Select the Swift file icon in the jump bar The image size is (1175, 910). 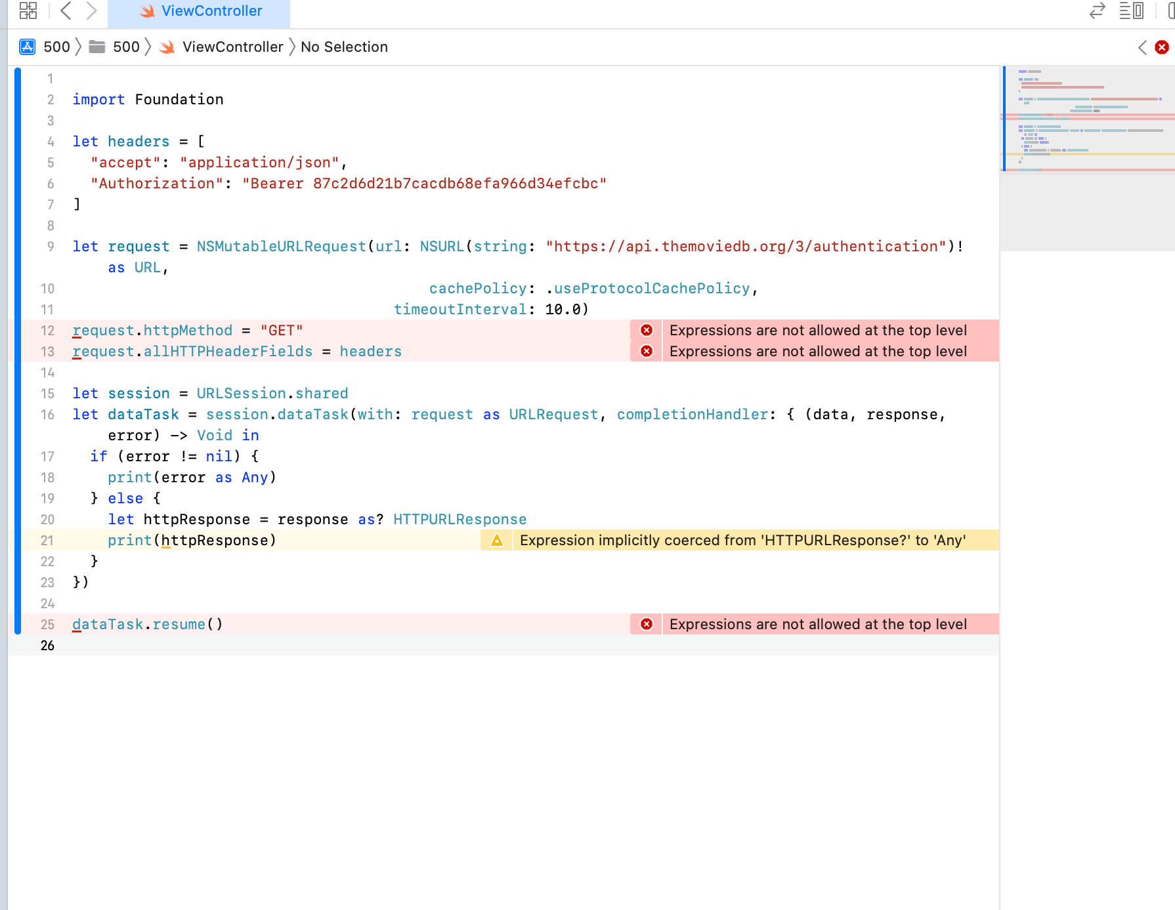click(x=167, y=47)
